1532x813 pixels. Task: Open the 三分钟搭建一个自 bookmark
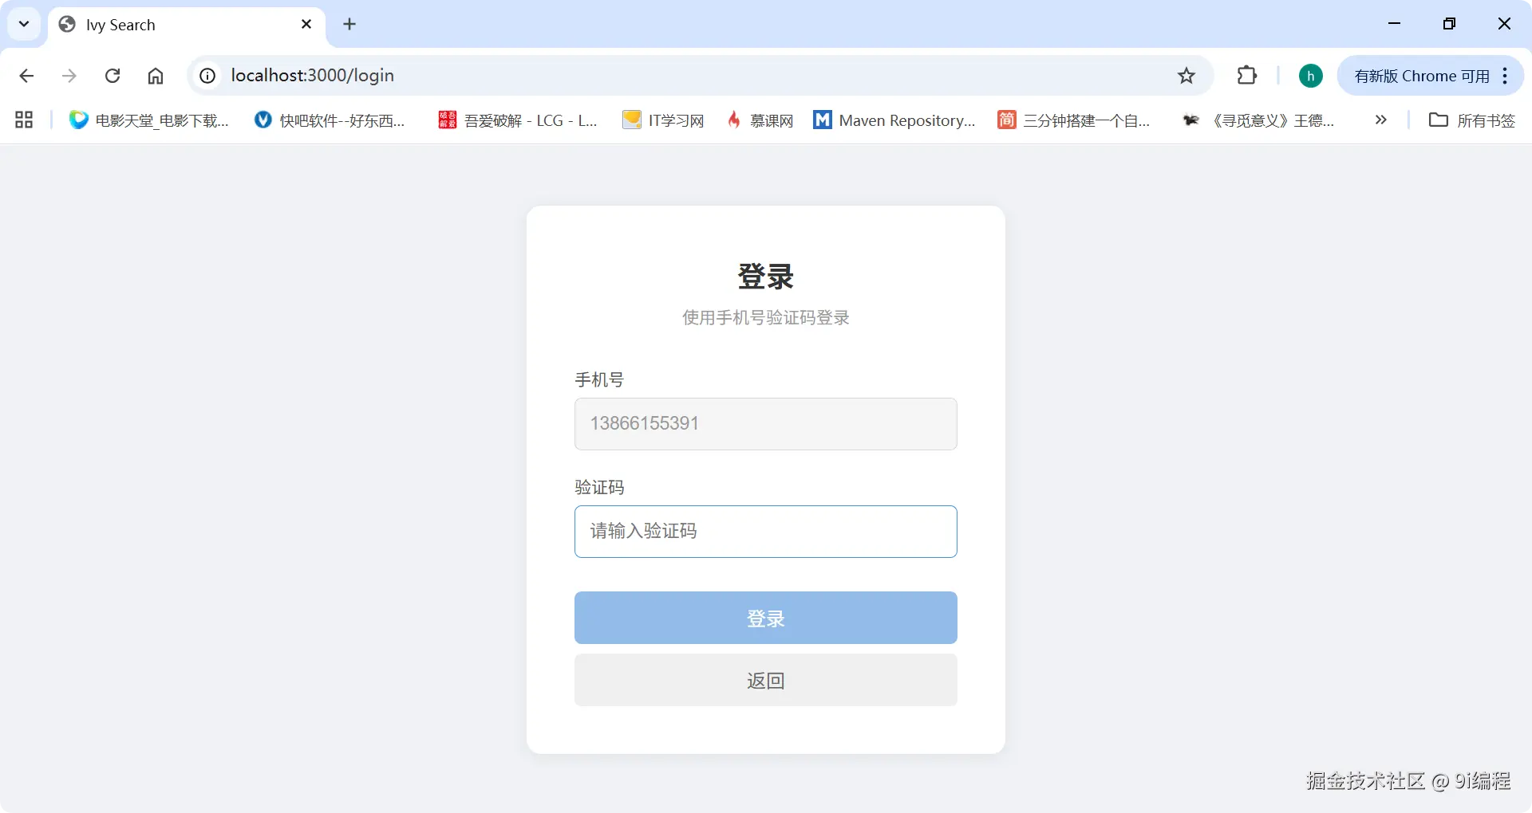[x=1074, y=120]
